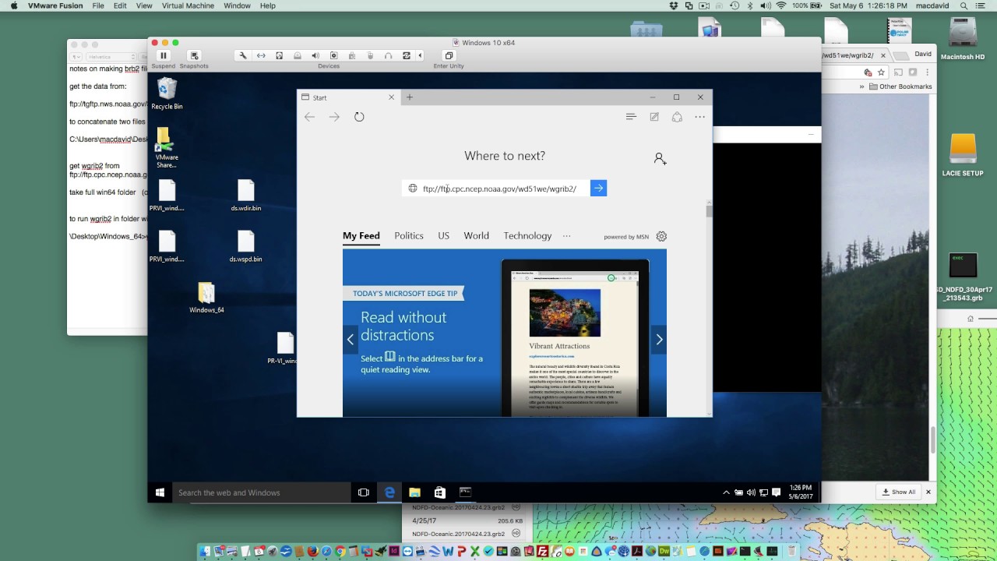
Task: Click the Edge sign-in person icon
Action: click(x=660, y=158)
